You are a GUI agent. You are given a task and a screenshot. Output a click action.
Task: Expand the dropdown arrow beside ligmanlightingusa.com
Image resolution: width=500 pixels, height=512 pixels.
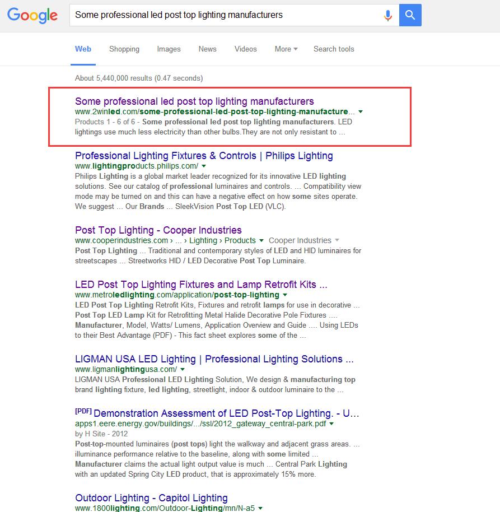point(183,369)
